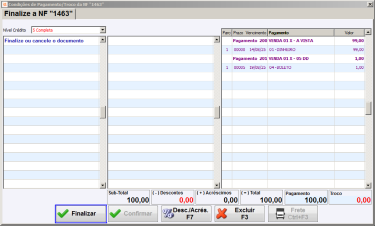Open Desc./Acrés. F7 discount button

186,214
